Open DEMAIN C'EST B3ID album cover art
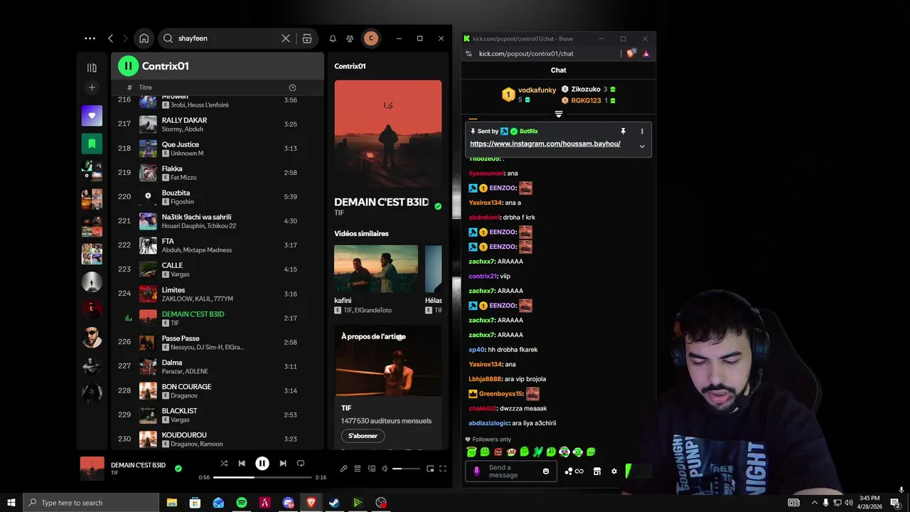910x512 pixels. click(x=388, y=133)
